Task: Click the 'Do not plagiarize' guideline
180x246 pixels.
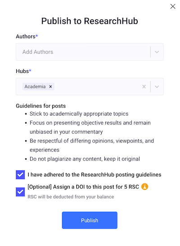Action: point(85,159)
